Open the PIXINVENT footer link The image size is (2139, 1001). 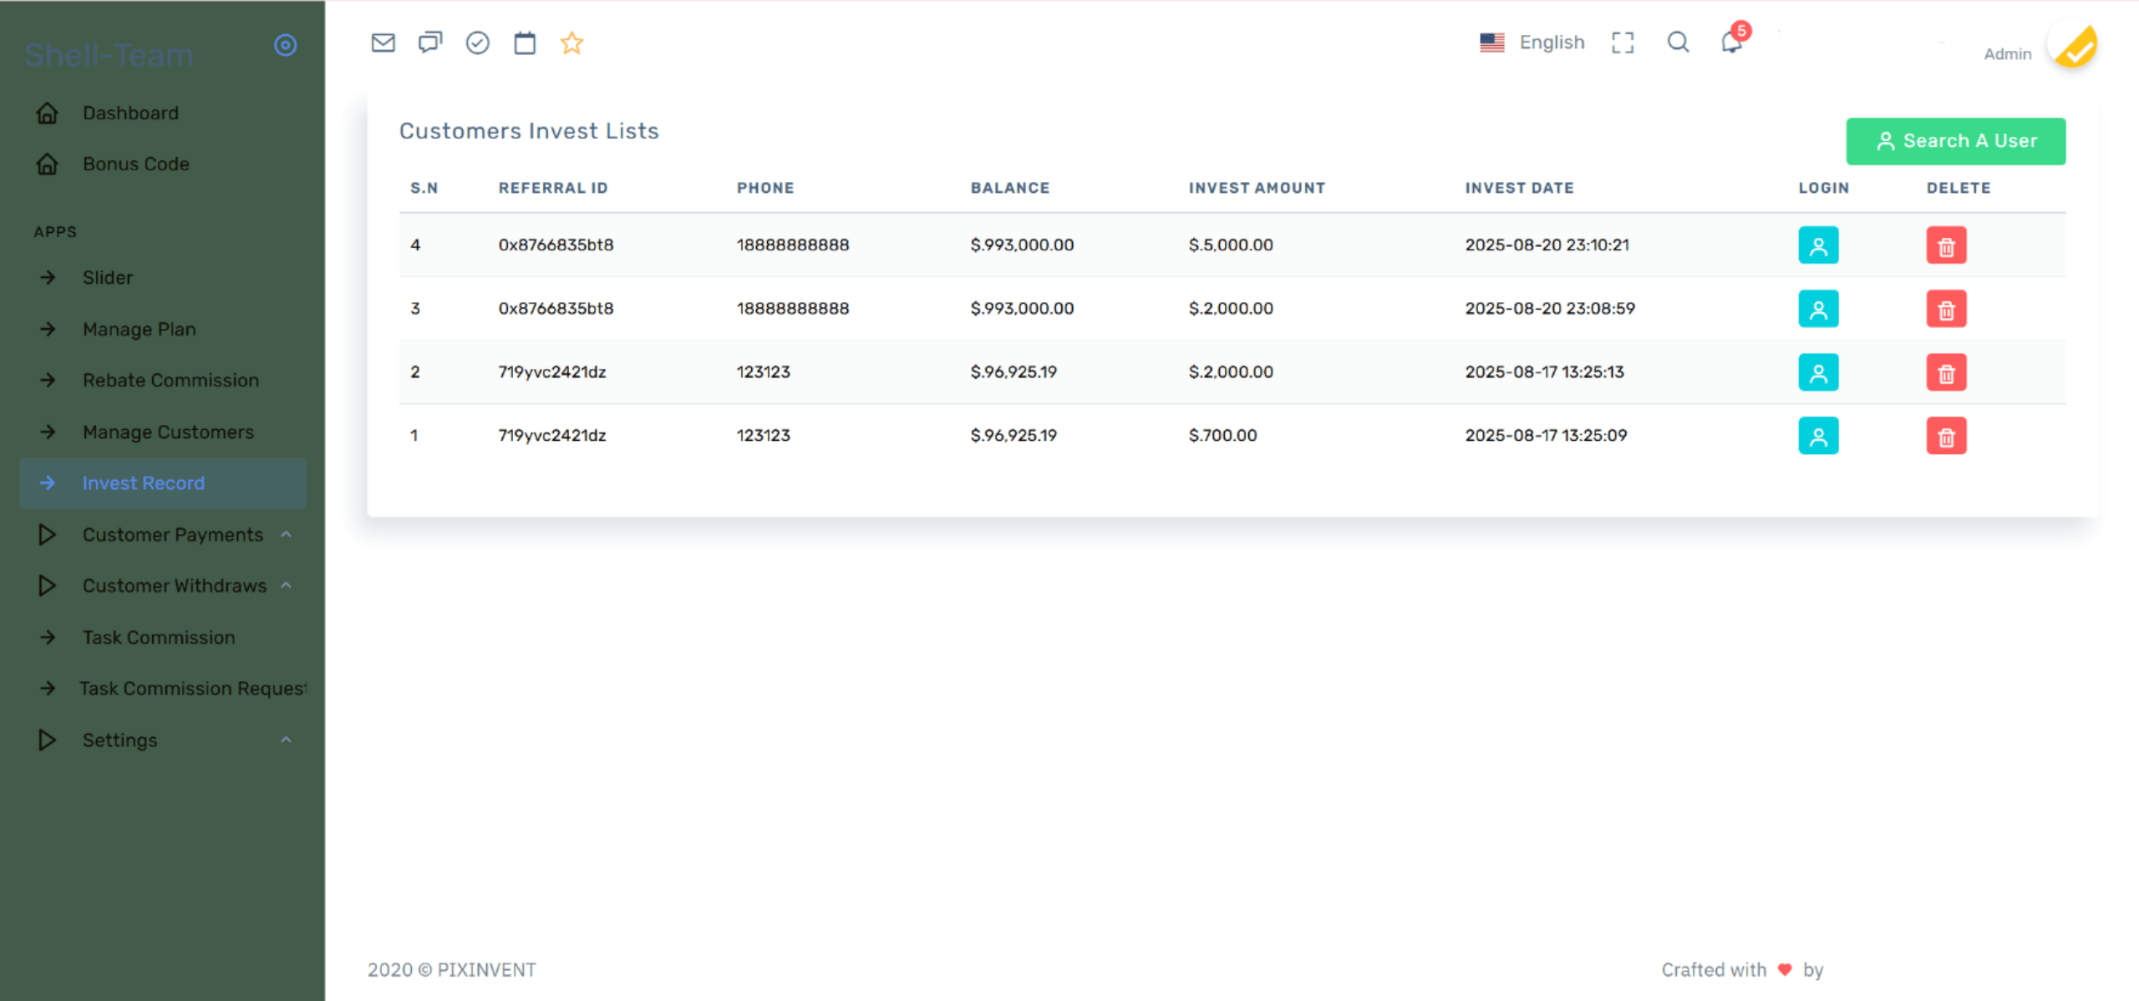click(486, 969)
